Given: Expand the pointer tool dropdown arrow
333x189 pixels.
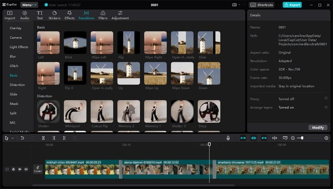Looking at the screenshot, I should [12, 138].
